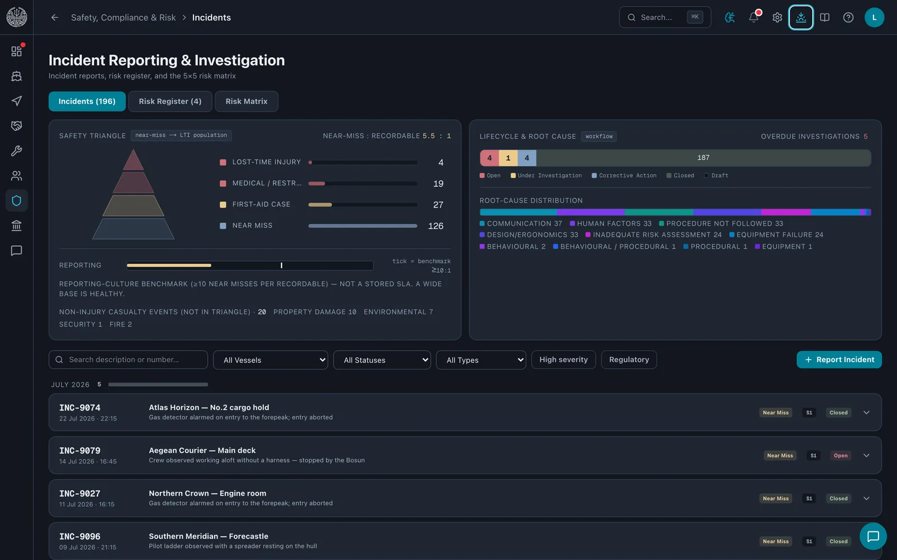Open the notifications bell
The width and height of the screenshot is (897, 560).
coord(753,17)
